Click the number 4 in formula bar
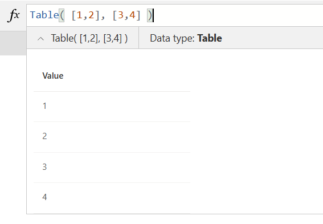Viewport: 323px width, 224px height. pyautogui.click(x=132, y=15)
